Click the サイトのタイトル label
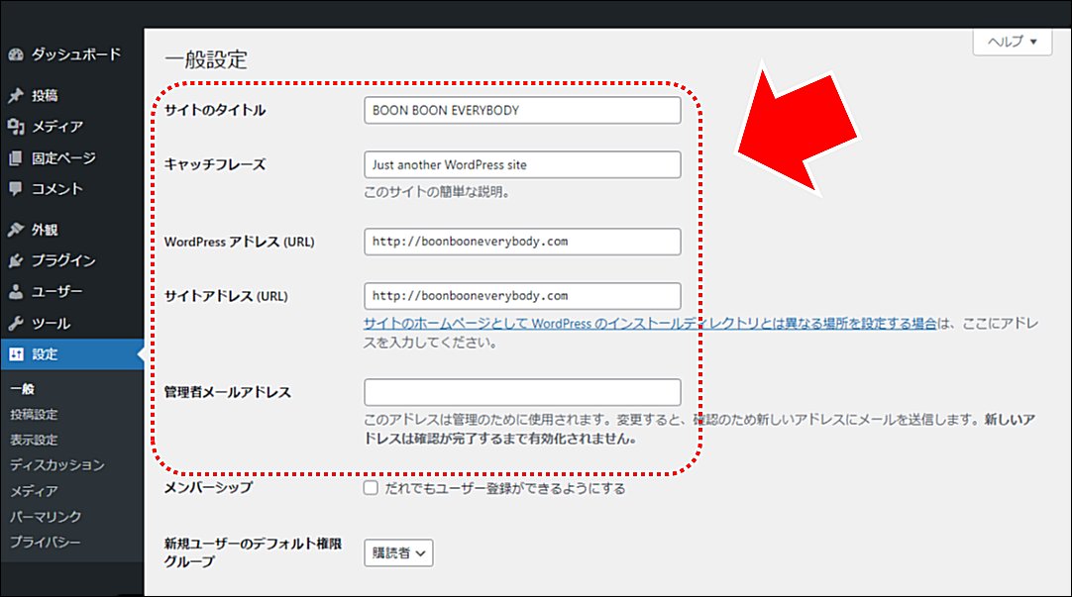Viewport: 1072px width, 597px height. (x=215, y=110)
